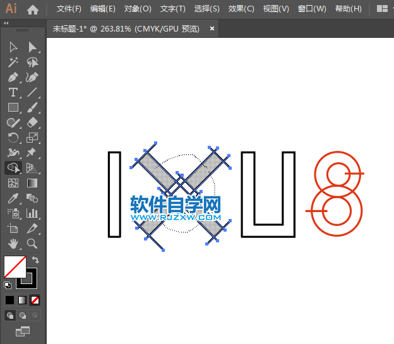Open the arrange documents layout dropdown
The image size is (394, 344).
[385, 9]
